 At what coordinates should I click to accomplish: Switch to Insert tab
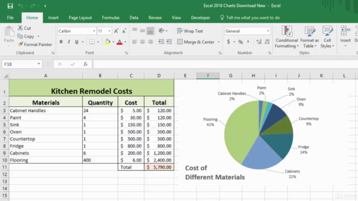point(53,17)
